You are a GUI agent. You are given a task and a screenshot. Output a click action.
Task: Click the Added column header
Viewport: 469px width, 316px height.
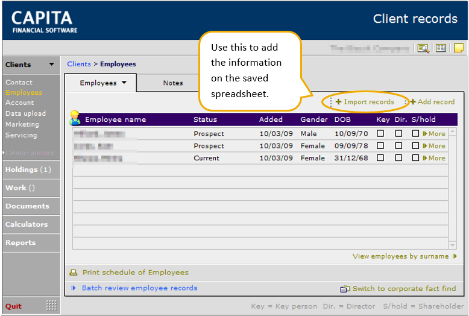point(271,119)
